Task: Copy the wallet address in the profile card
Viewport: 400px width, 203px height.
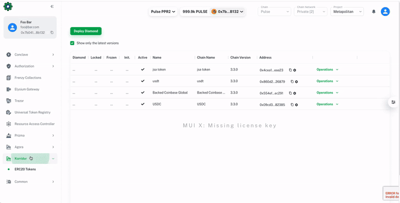Action: (52, 32)
